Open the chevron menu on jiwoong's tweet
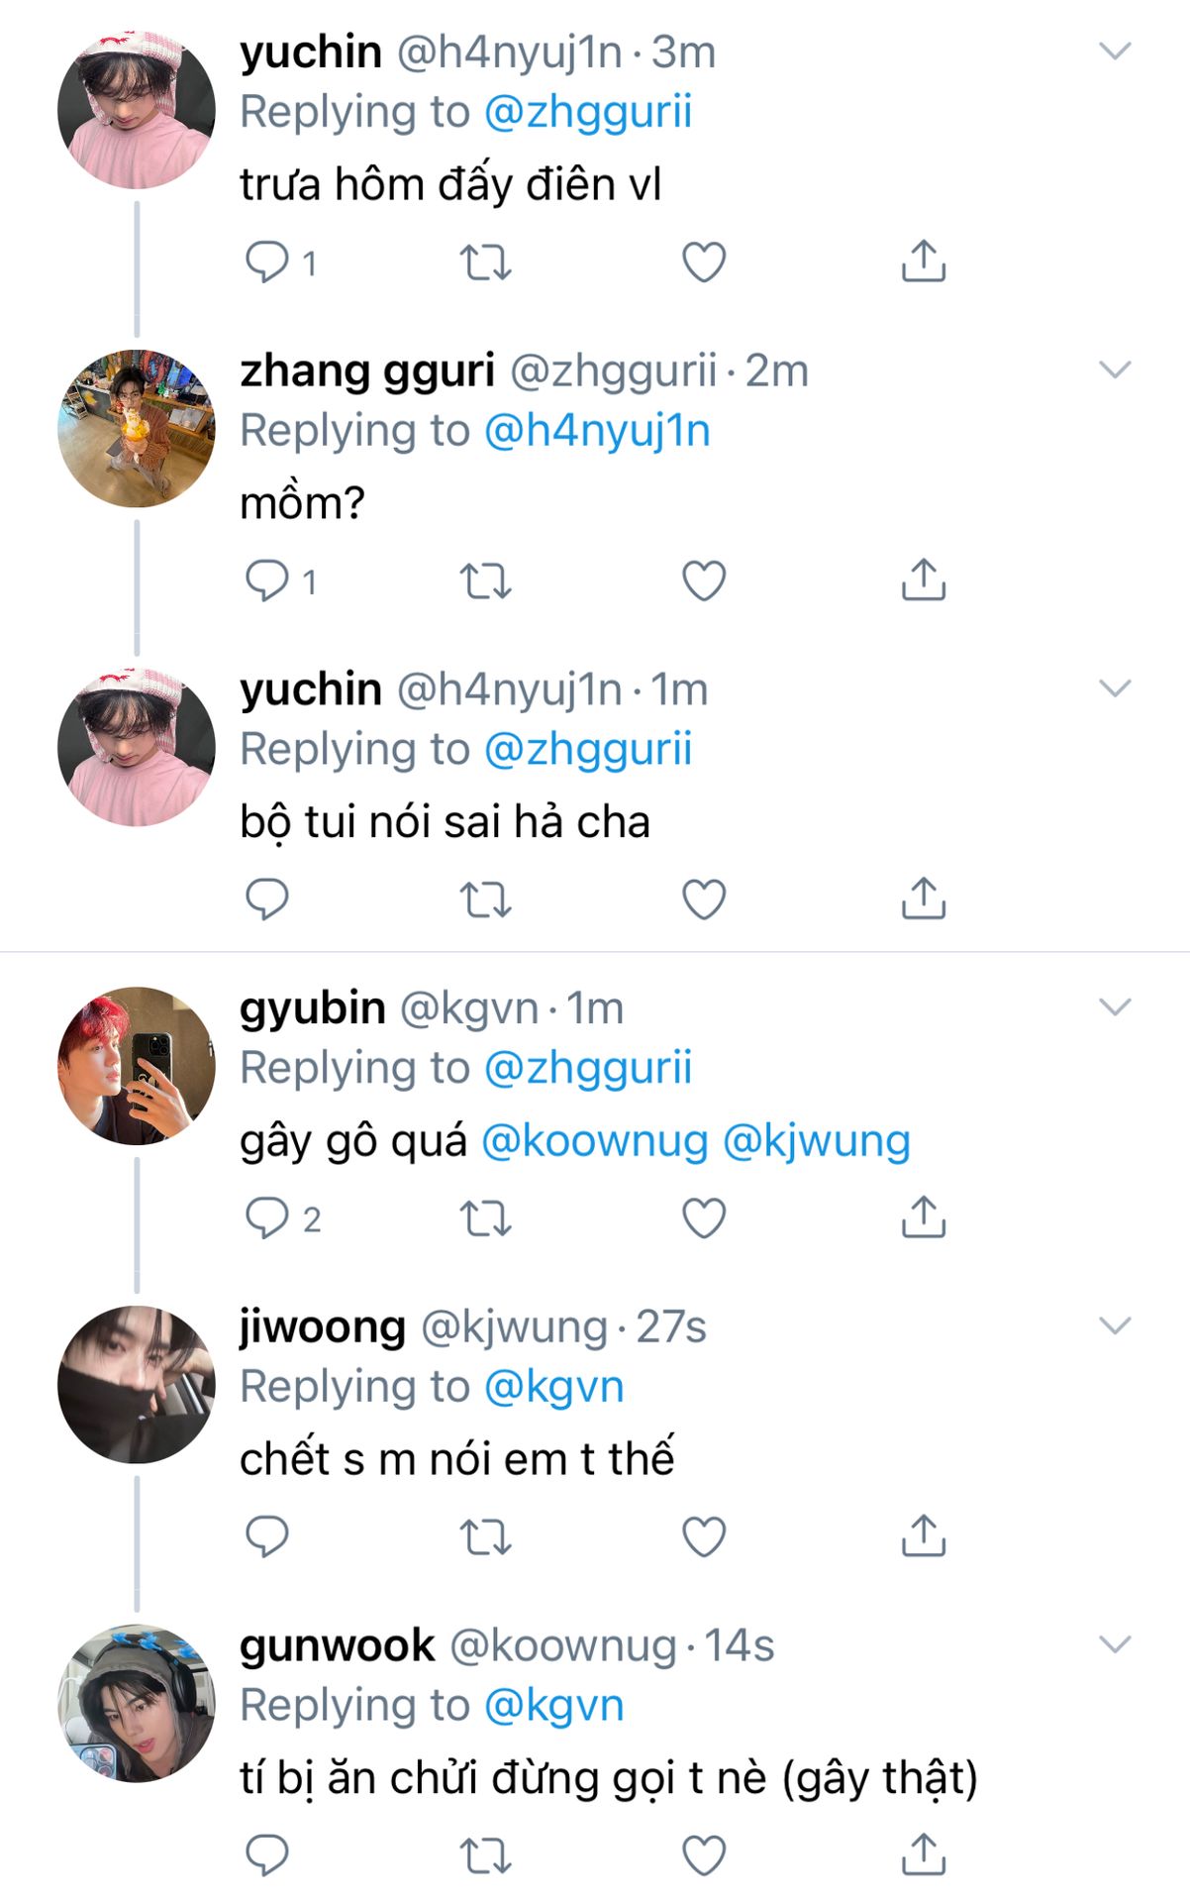1190x1902 pixels. point(1115,1326)
